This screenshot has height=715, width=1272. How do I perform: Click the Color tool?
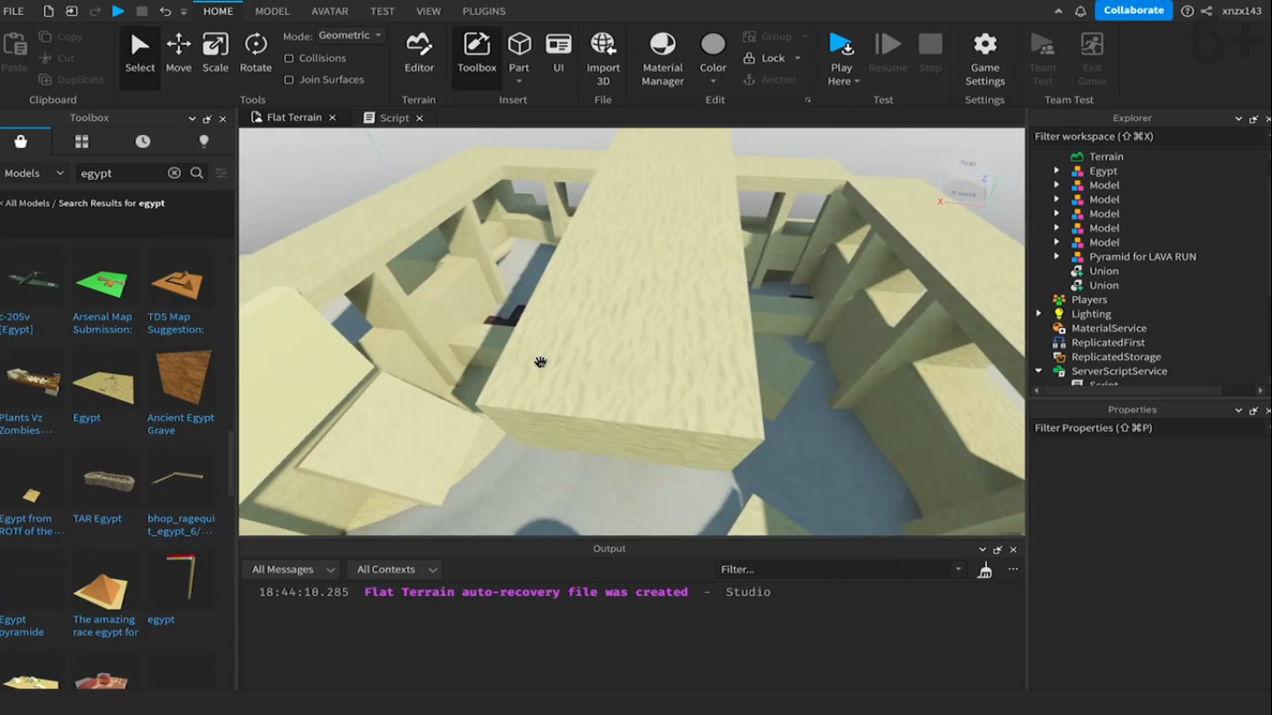(713, 54)
